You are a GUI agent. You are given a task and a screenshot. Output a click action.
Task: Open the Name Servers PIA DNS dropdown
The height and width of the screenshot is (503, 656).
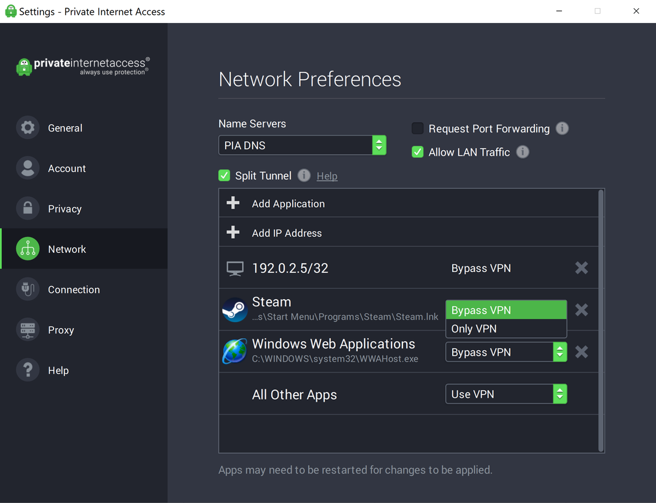tap(302, 145)
